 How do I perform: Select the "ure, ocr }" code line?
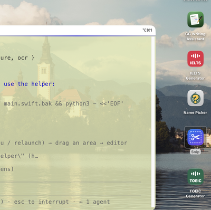[x=17, y=58]
